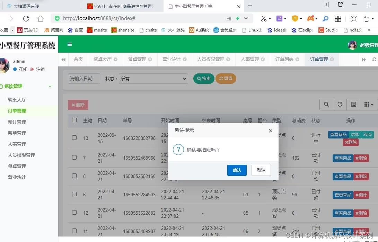Click 查看菜品 for order row 7
This screenshot has height=242, width=378.
[x=343, y=158]
